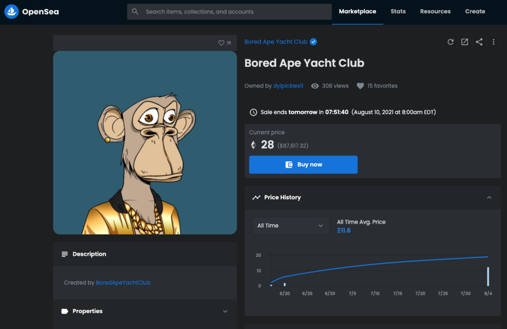Open BoredApeYachtClub creator link
This screenshot has width=507, height=329.
coord(123,282)
